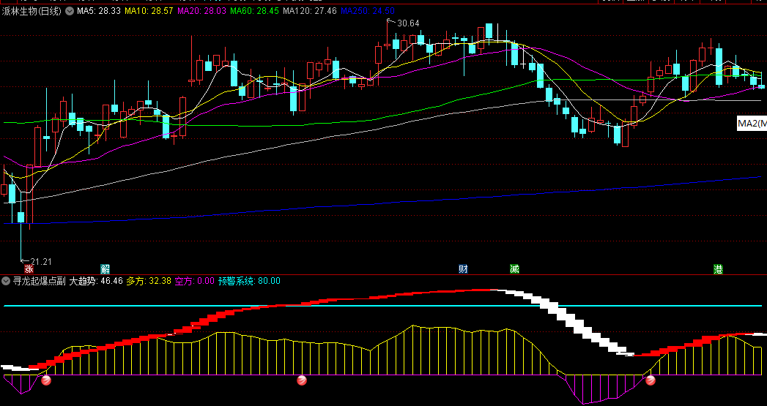Select the 派林生物(日线) chart title
Screen dimensions: 767x406
(32, 11)
